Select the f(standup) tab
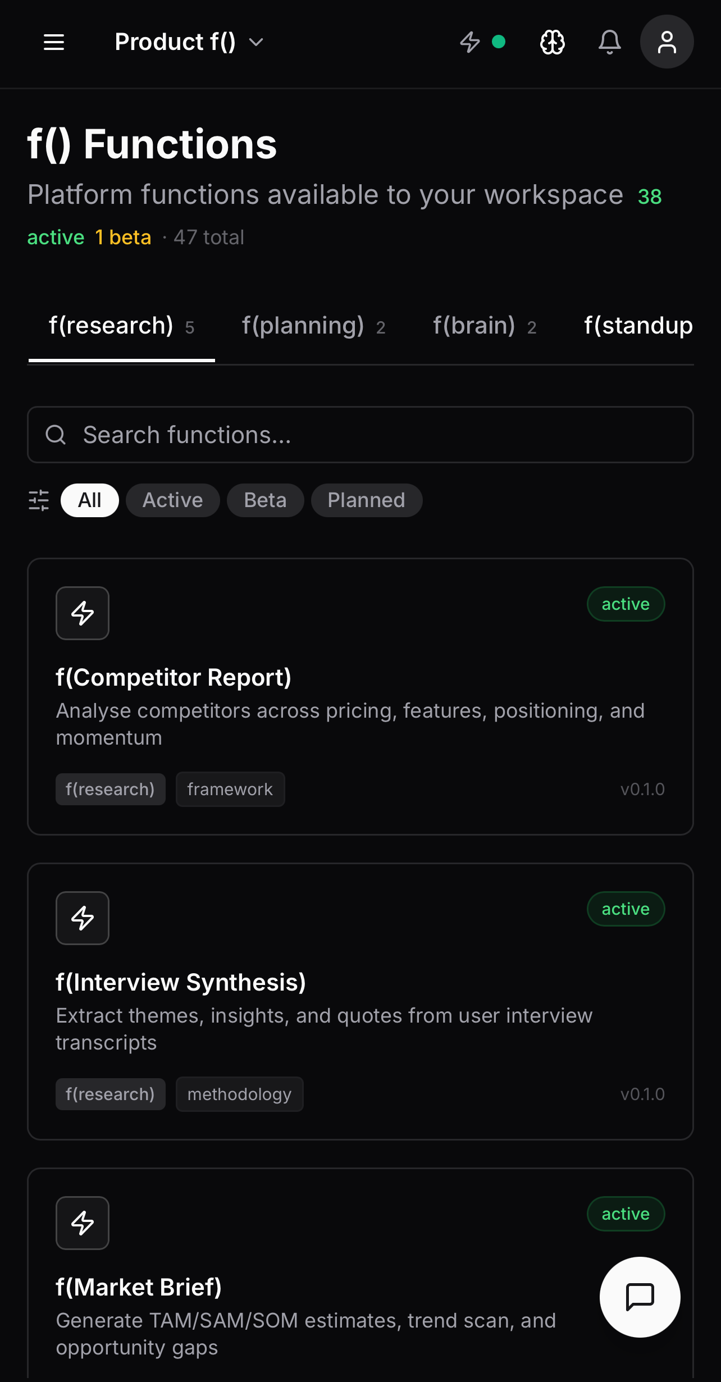This screenshot has width=721, height=1382. [638, 326]
